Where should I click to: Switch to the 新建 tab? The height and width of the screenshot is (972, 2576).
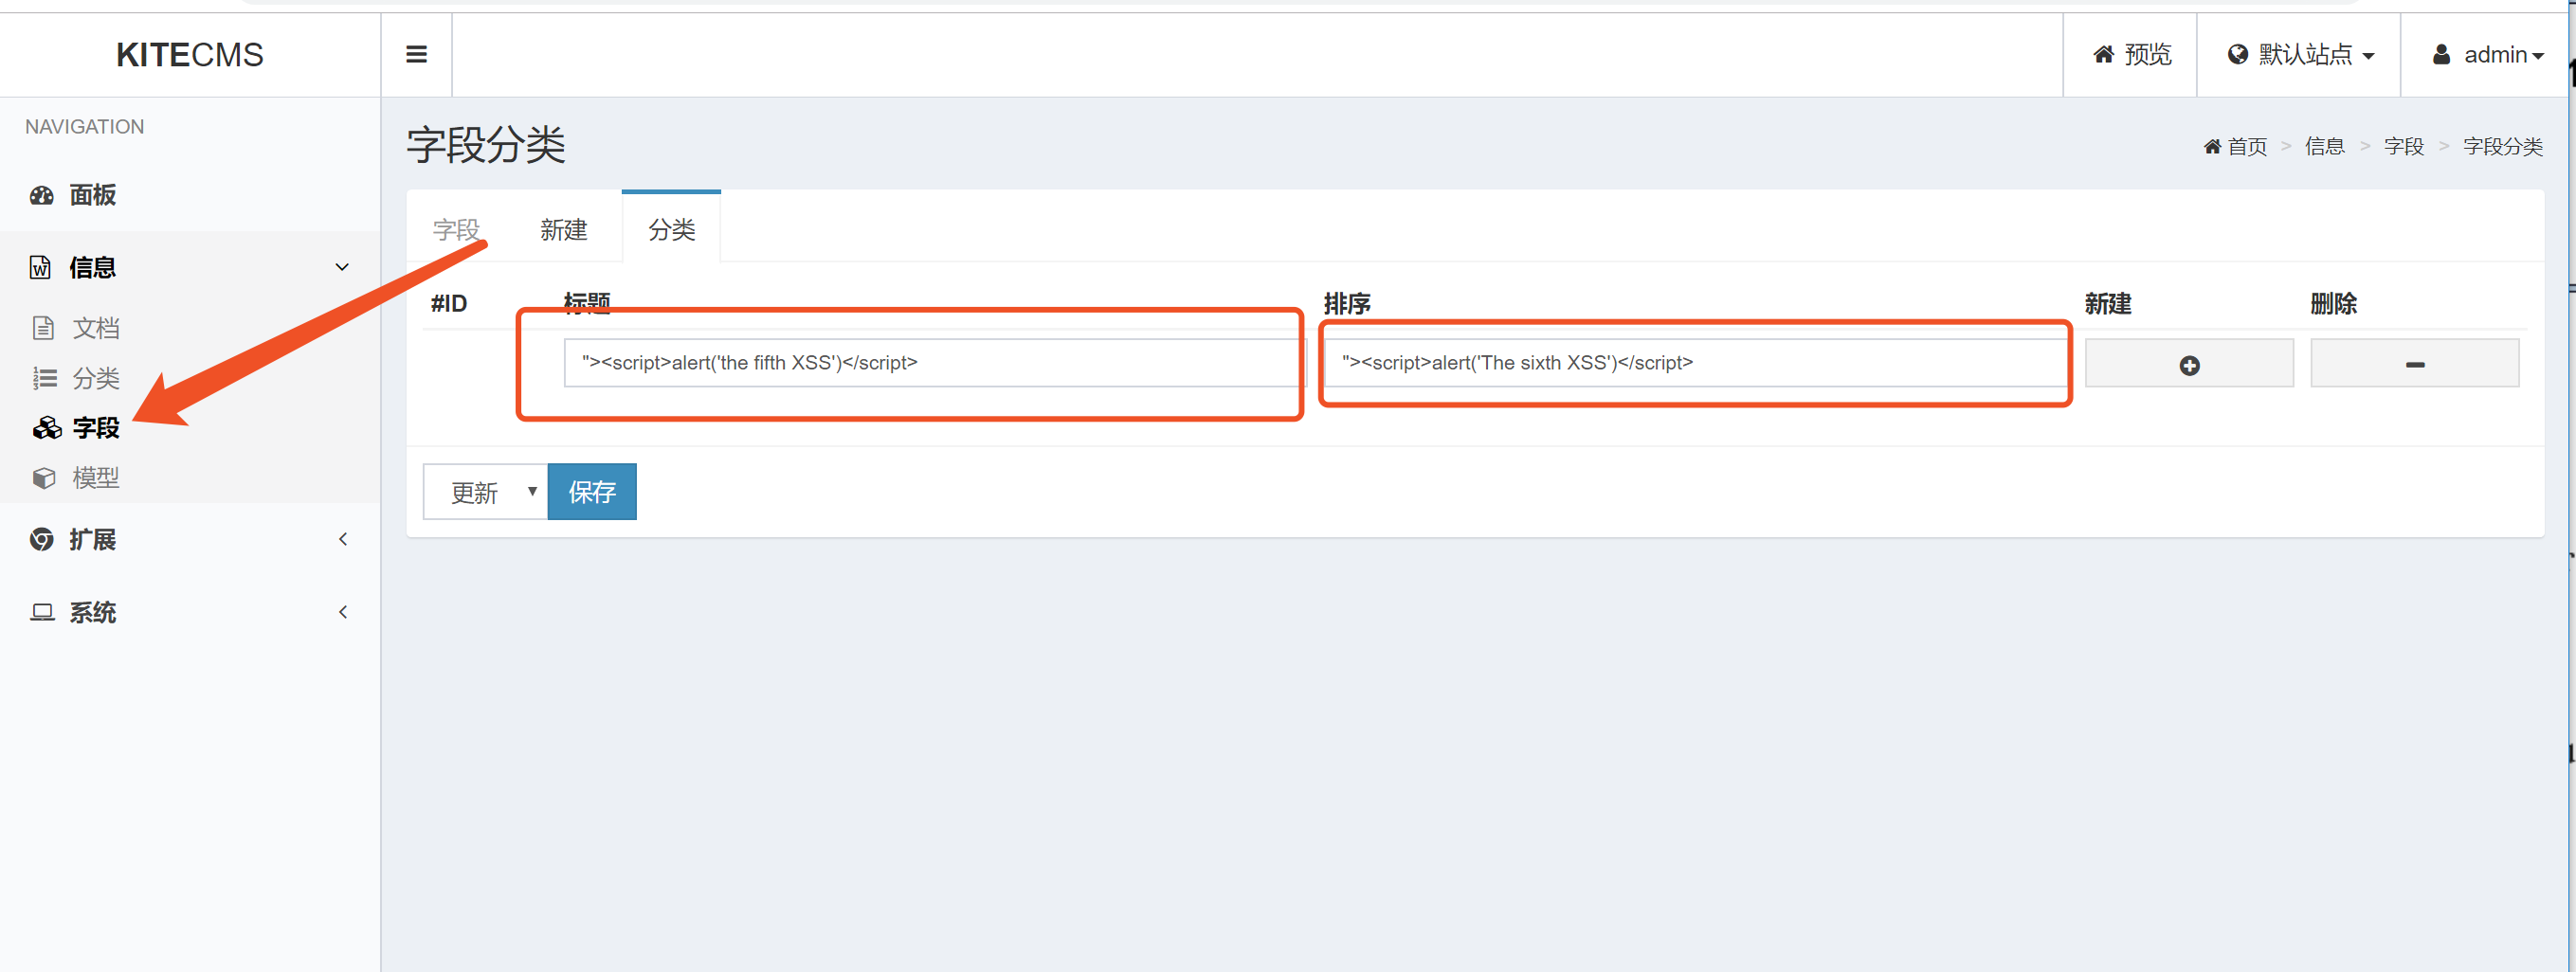click(563, 229)
